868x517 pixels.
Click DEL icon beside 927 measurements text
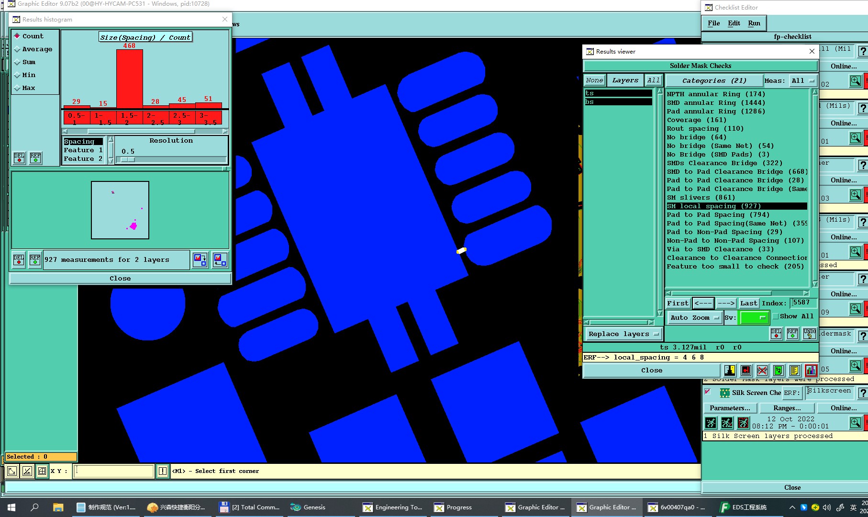[x=19, y=259]
